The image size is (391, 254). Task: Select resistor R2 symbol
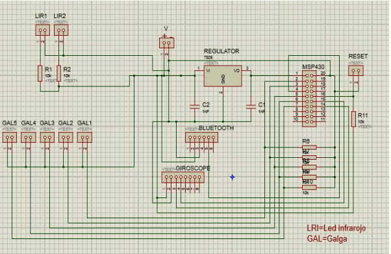click(59, 73)
